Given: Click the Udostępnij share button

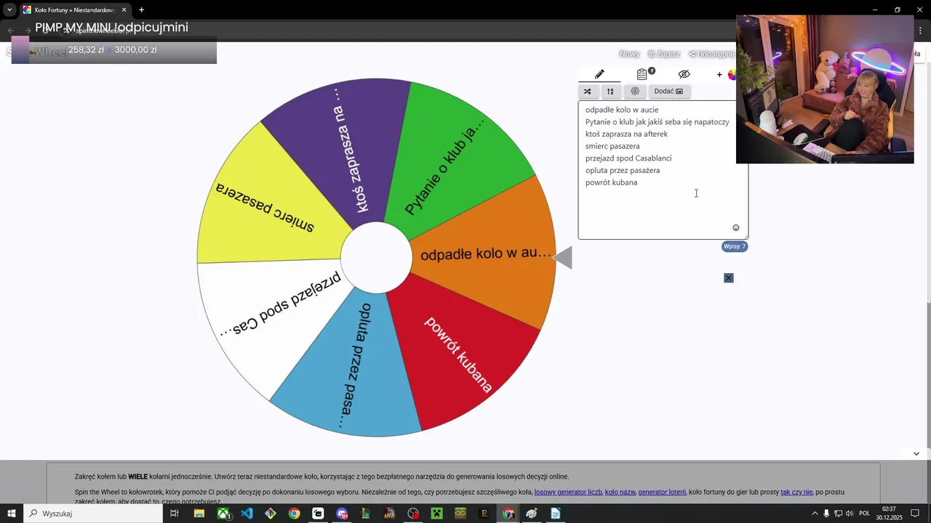Looking at the screenshot, I should pos(711,54).
